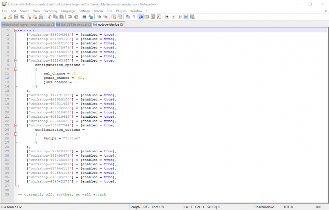329x210 pixels.
Task: Click the Save file toolbar icon
Action: [16, 17]
